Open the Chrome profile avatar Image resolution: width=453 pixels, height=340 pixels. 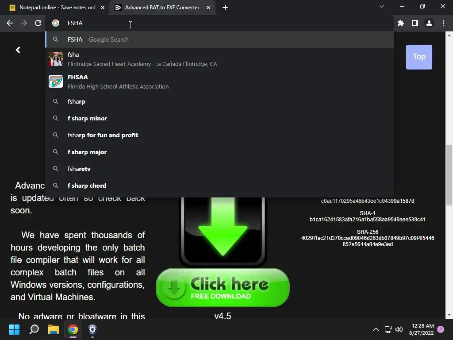coord(429,23)
